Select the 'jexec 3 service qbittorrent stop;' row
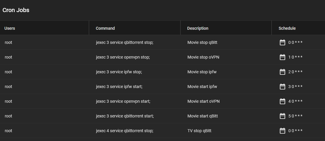Viewport: 325px width, 141px height. (162, 42)
